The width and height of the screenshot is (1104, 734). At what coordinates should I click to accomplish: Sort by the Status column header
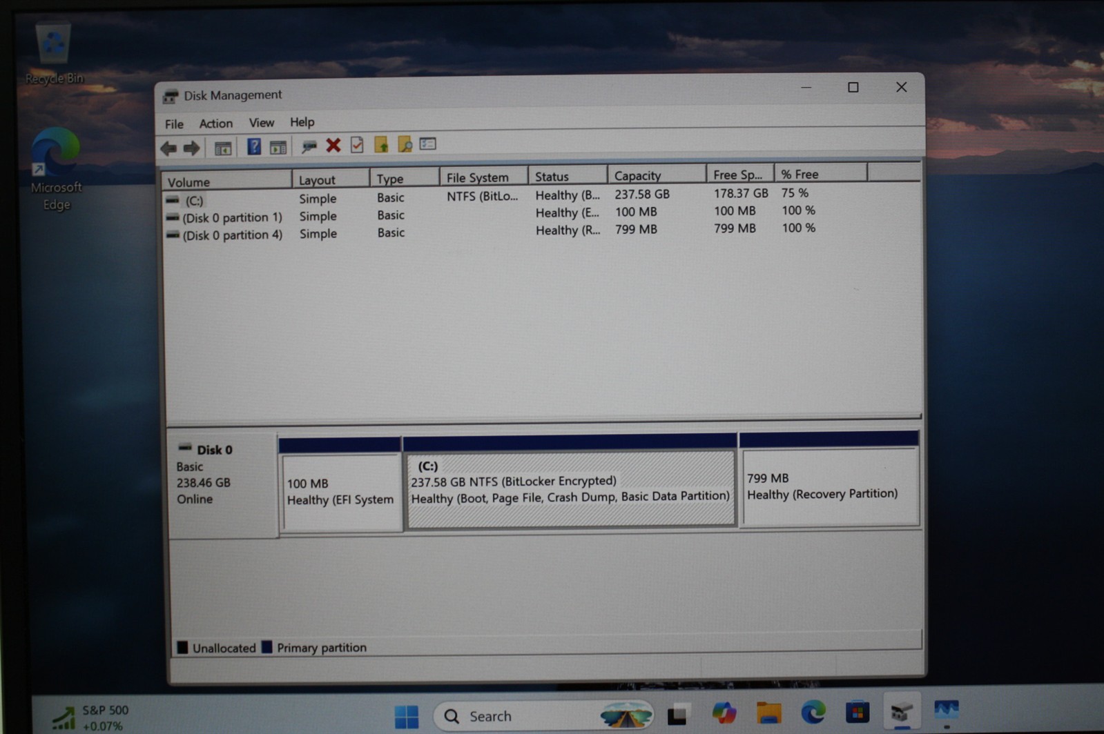(568, 176)
